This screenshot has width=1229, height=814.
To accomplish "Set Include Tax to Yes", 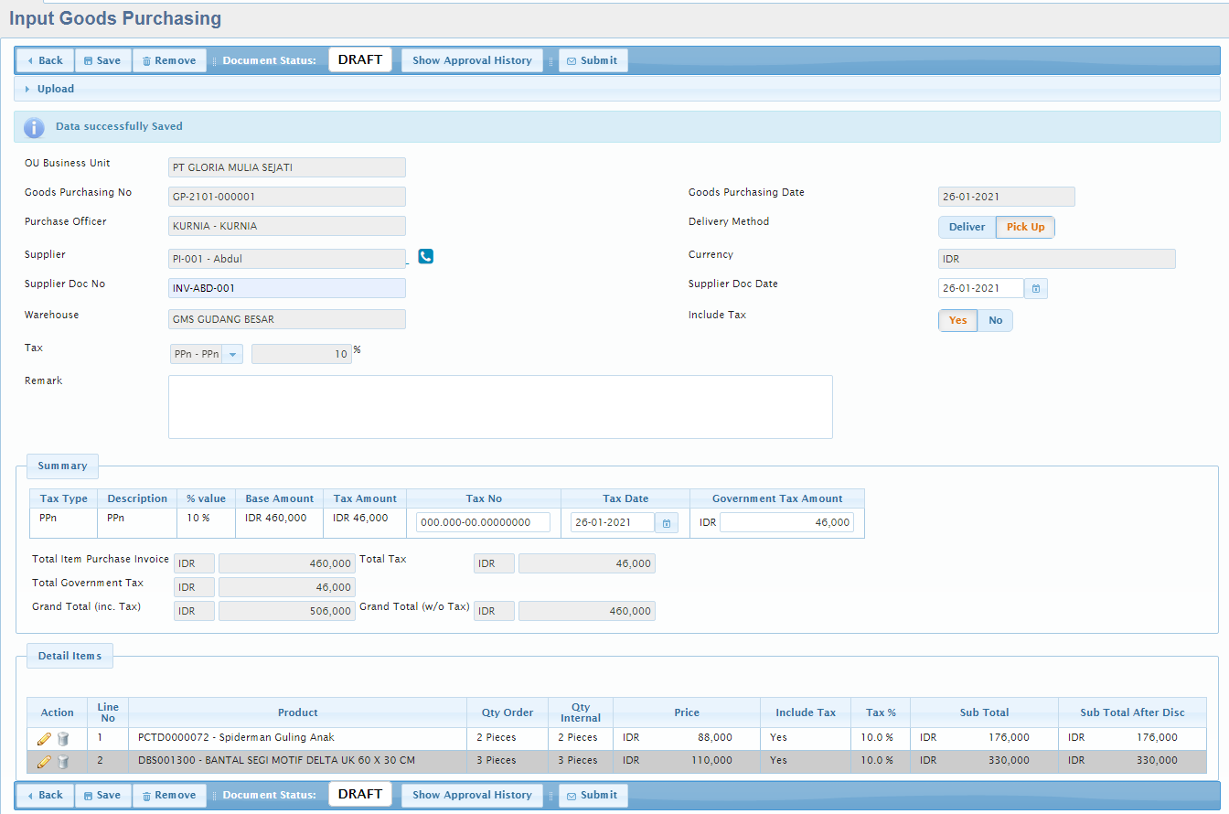I will [x=958, y=320].
